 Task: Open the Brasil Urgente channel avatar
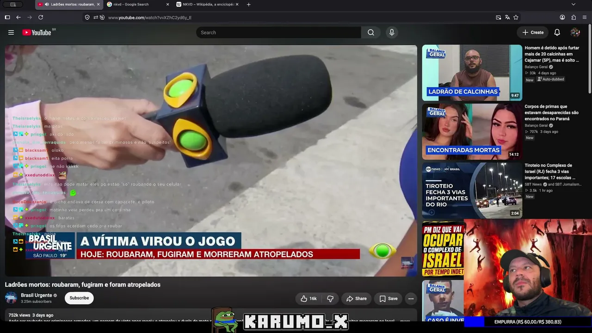pyautogui.click(x=11, y=298)
